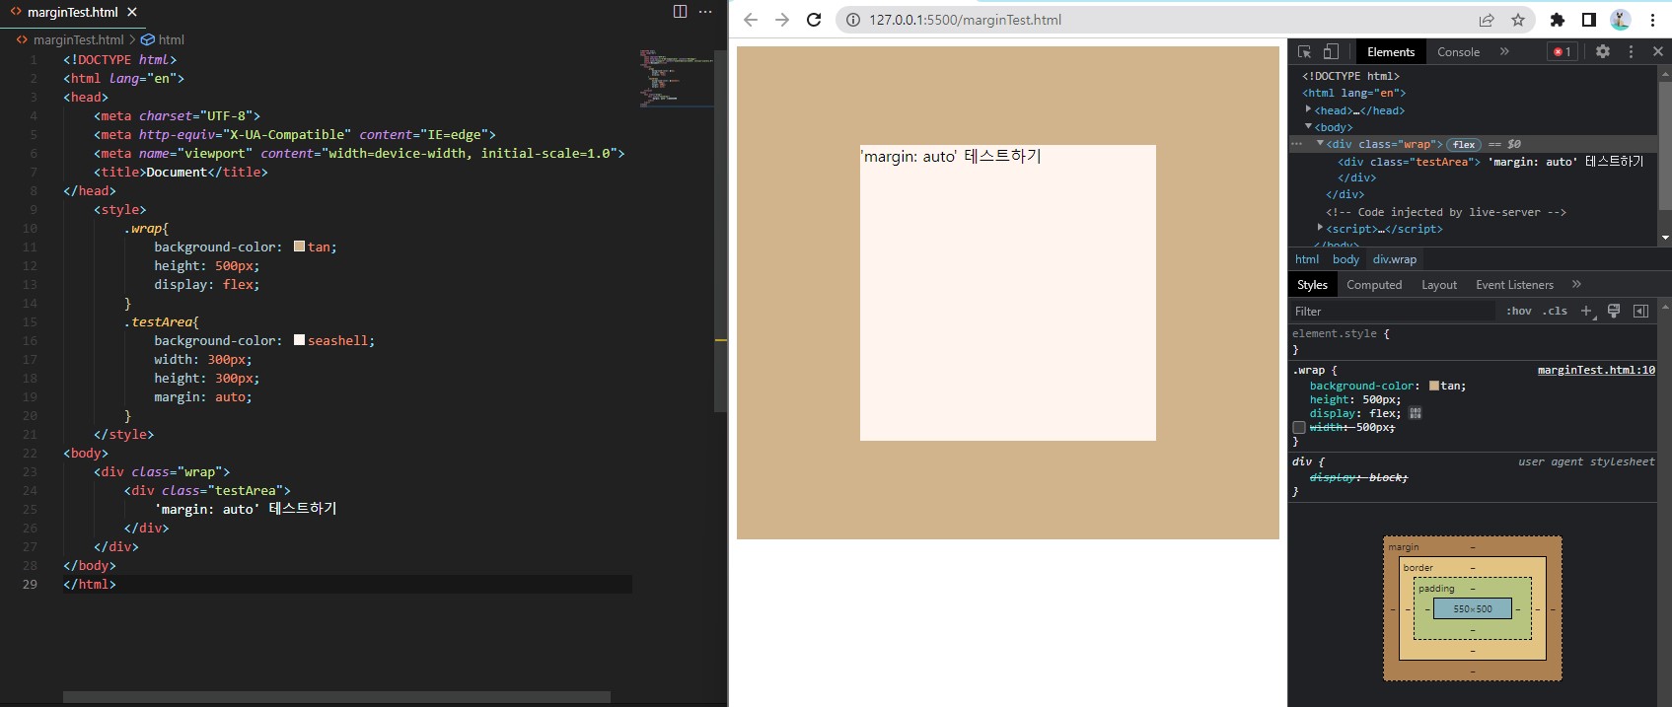Open the DevTools customize three-dot menu

click(x=1631, y=51)
